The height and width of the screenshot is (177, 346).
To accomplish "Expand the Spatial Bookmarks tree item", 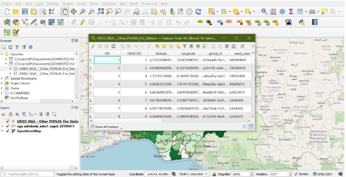I will point(2,78).
